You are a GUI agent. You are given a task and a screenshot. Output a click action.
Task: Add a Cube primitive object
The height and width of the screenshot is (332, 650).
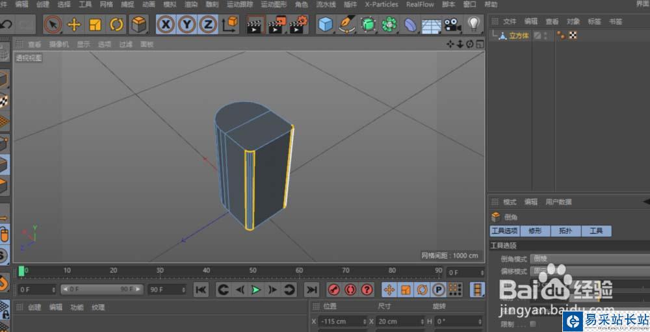click(x=325, y=25)
